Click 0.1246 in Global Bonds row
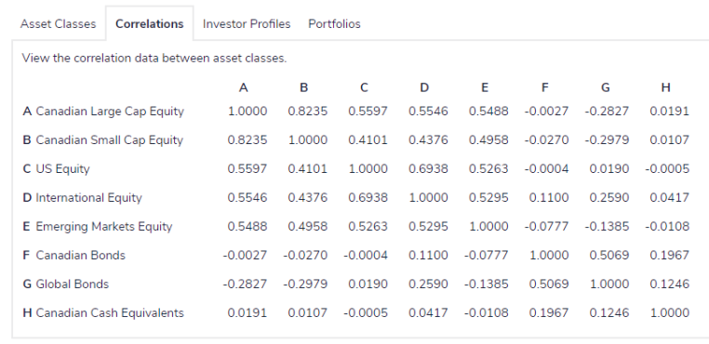 point(669,284)
